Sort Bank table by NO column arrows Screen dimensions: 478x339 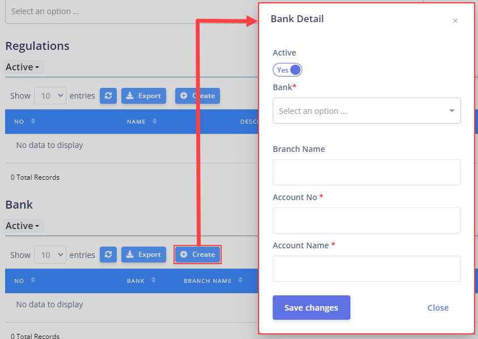pyautogui.click(x=33, y=280)
